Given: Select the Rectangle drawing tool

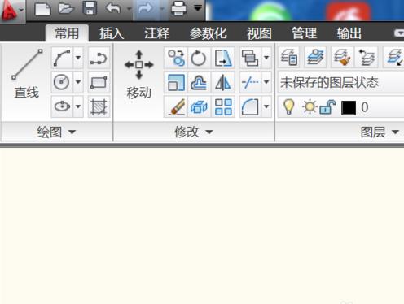Looking at the screenshot, I should 99,82.
